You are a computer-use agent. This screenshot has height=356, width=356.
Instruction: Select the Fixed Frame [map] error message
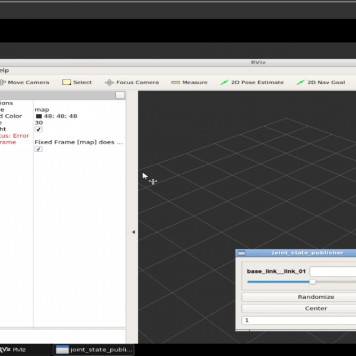(79, 142)
